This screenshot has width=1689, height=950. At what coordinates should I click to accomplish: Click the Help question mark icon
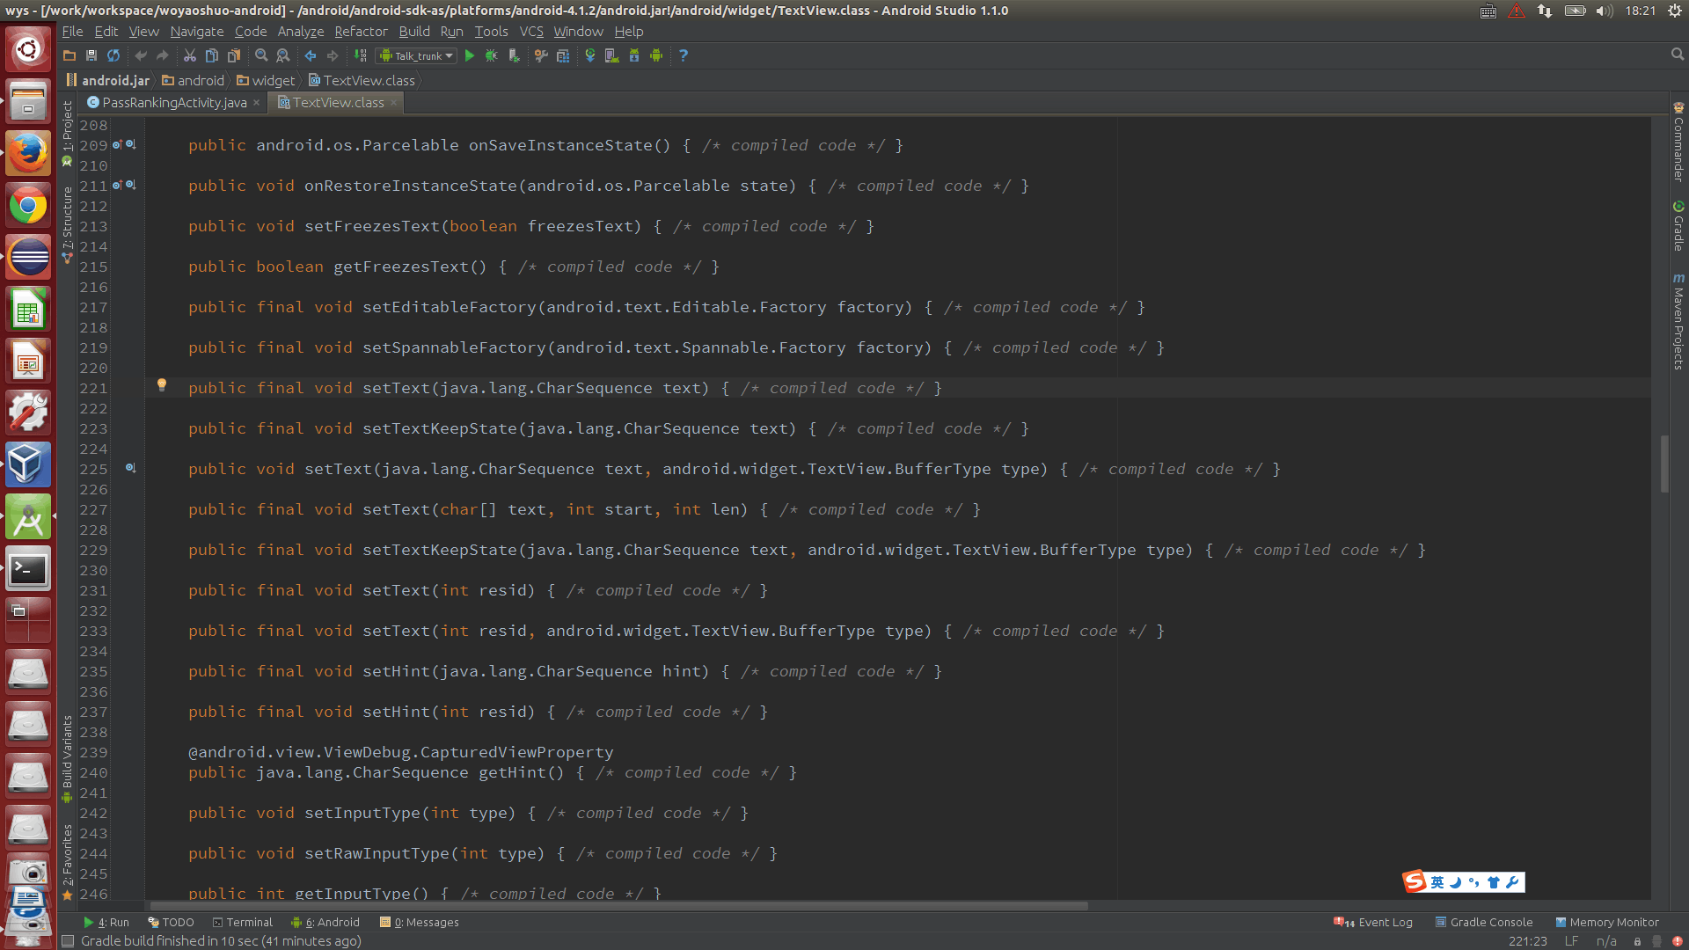tap(684, 55)
